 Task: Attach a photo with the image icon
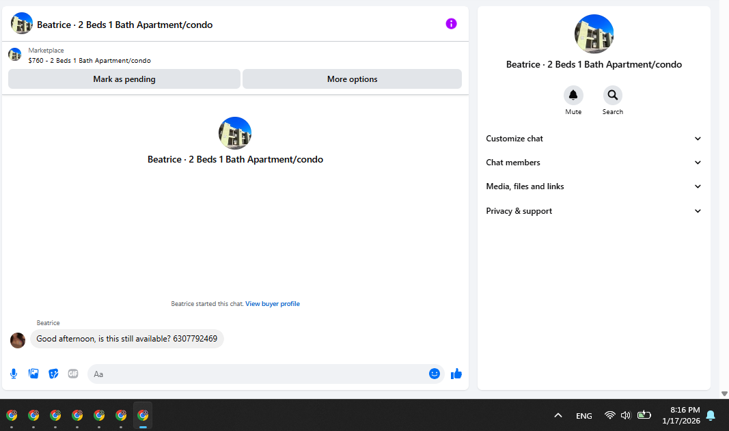pos(33,374)
